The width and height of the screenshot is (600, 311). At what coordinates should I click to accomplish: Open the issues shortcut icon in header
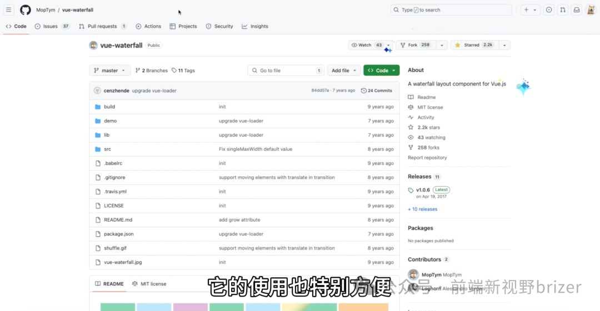click(549, 10)
